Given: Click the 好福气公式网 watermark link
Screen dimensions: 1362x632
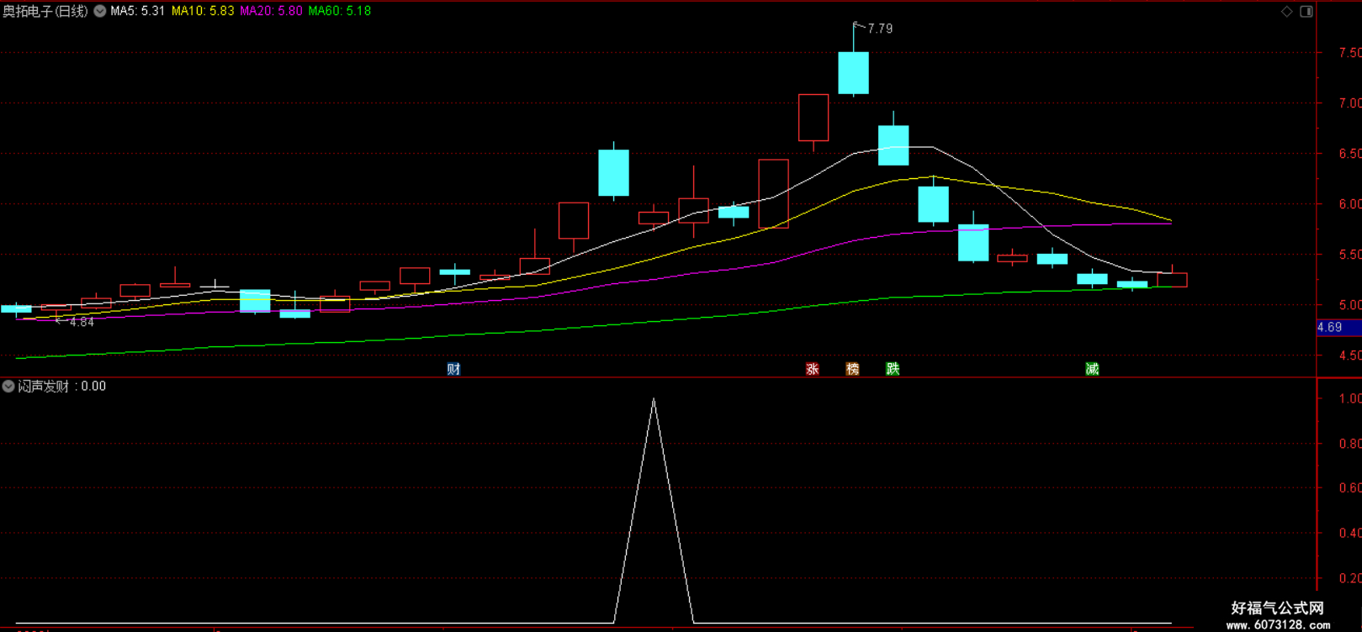Looking at the screenshot, I should 1278,608.
